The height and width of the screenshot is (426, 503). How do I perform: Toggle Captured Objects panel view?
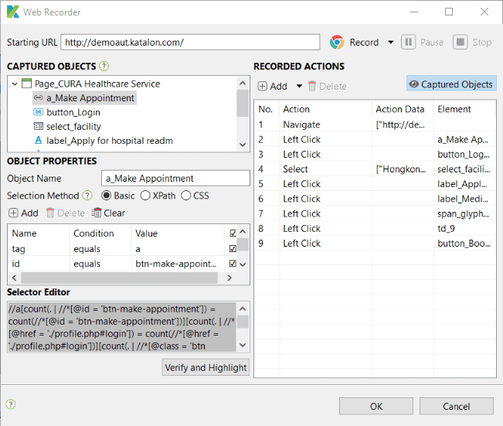451,84
